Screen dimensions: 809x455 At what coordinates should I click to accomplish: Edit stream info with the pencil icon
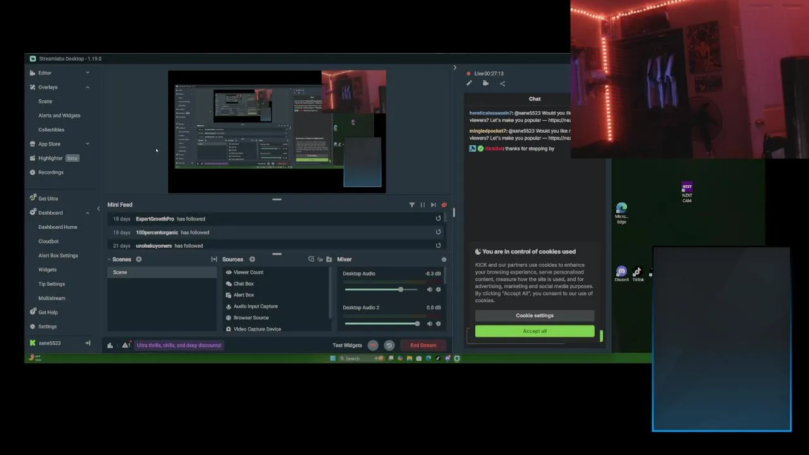469,83
